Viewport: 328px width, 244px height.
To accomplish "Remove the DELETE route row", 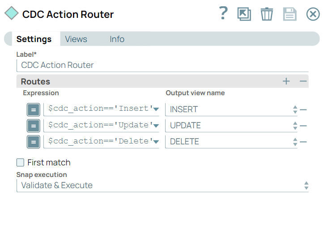I will pyautogui.click(x=303, y=142).
